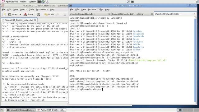The height and width of the screenshot is (112, 199).
Task: Click the Redo arrow icon in gedit
Action: pyautogui.click(x=57, y=15)
